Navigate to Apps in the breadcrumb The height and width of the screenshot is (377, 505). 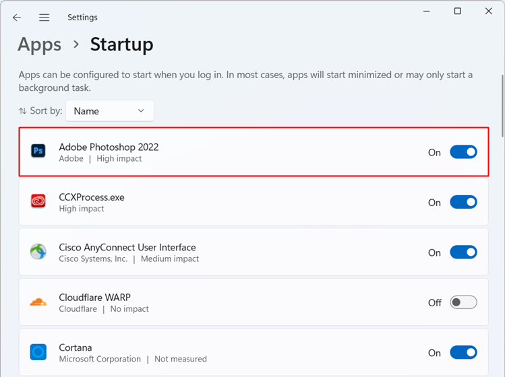point(40,44)
